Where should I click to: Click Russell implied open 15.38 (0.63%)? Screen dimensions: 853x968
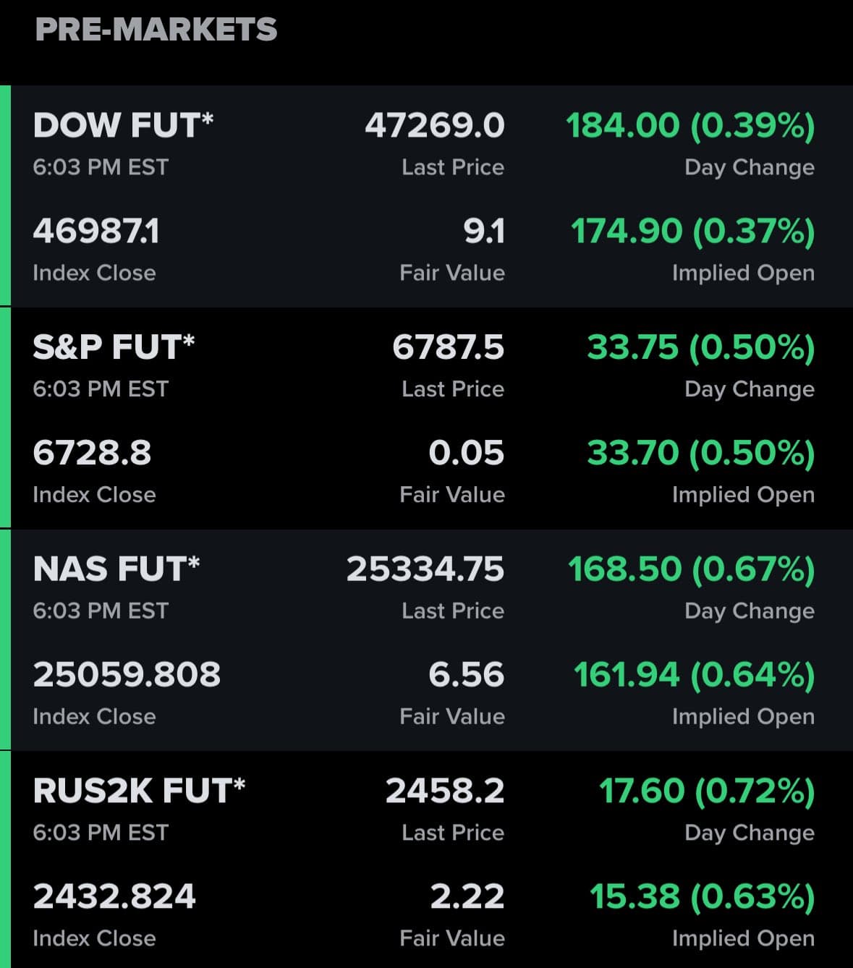pyautogui.click(x=702, y=896)
